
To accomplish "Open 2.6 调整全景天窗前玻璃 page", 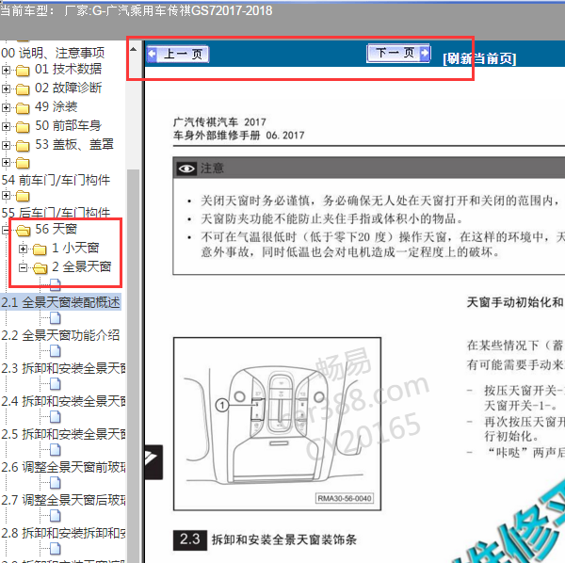I will click(63, 467).
